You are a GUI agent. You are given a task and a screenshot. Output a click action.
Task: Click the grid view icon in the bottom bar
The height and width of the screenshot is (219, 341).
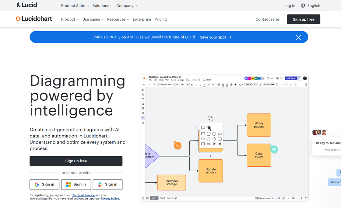147,198
